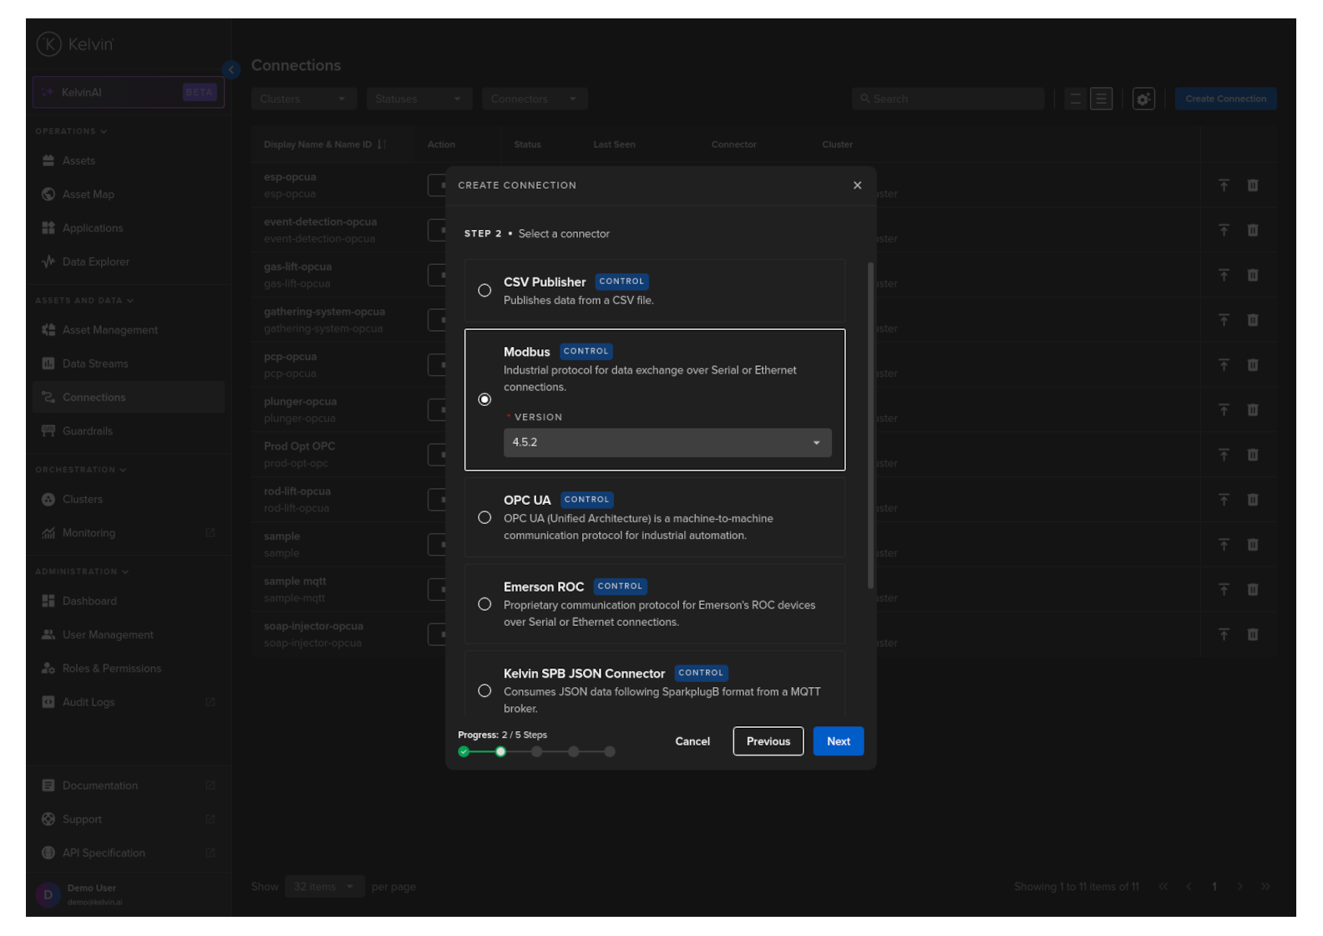Choose the OPC UA connector option

[x=484, y=518]
